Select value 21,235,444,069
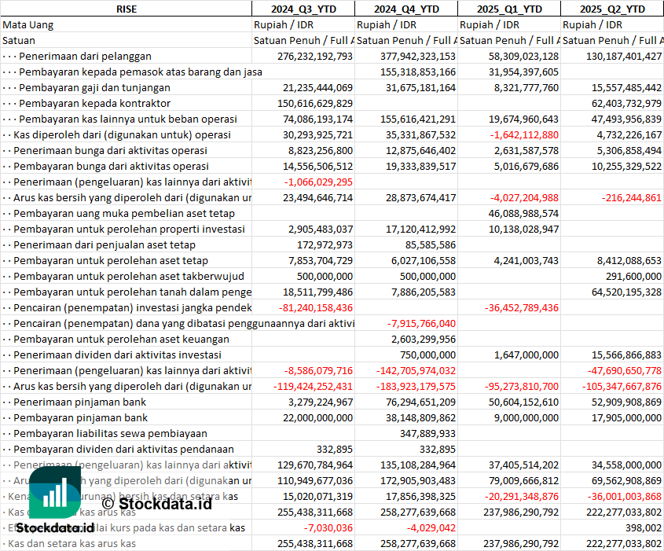Viewport: 664px width, 551px height. pos(317,87)
